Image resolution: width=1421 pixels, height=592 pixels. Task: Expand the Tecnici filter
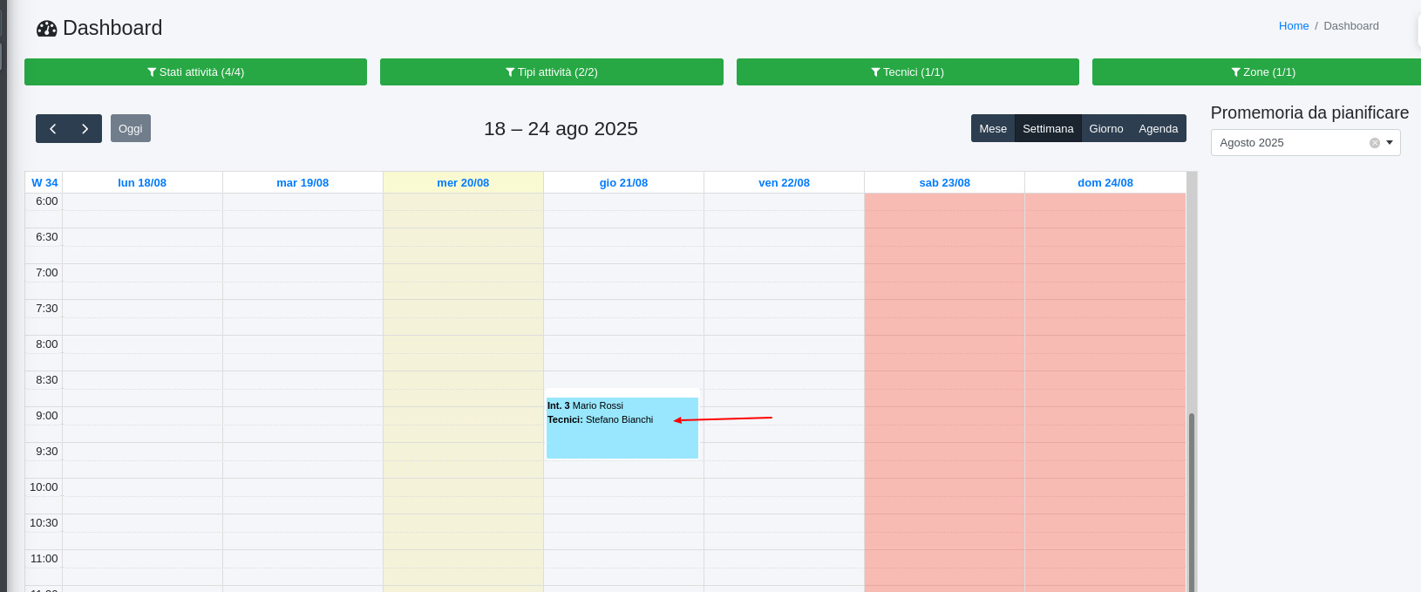907,72
